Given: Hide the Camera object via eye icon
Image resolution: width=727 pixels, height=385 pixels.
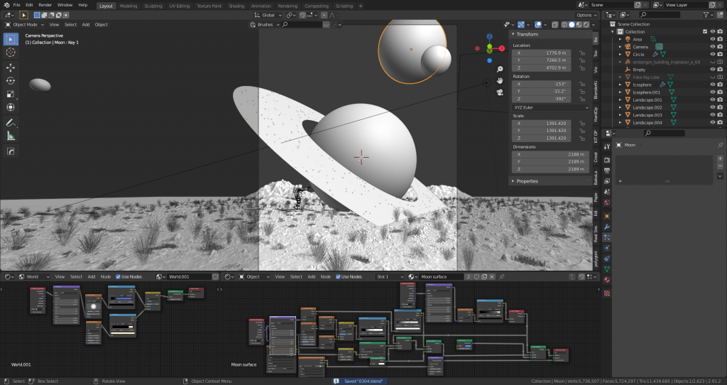Looking at the screenshot, I should click(x=712, y=47).
